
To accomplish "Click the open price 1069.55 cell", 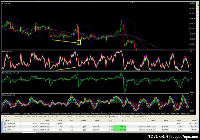I will 96,130.
